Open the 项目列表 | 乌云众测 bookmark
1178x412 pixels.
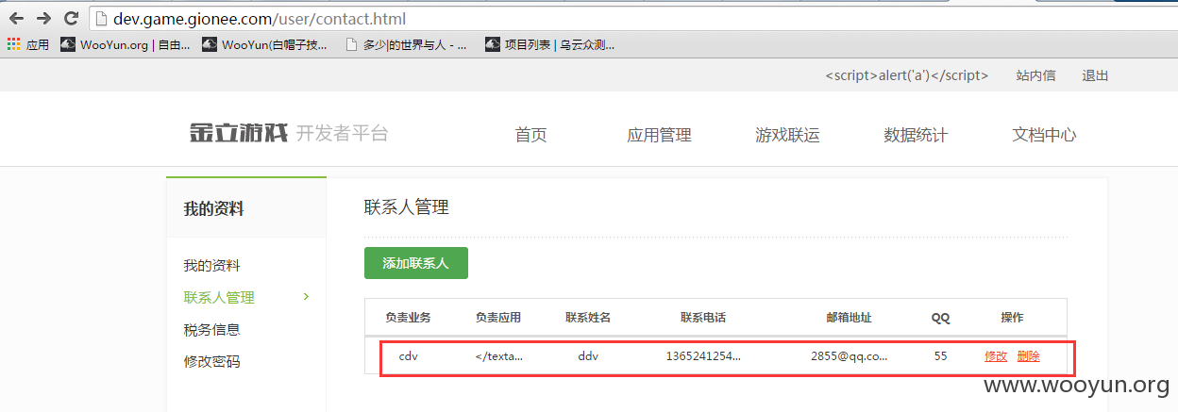(x=549, y=43)
